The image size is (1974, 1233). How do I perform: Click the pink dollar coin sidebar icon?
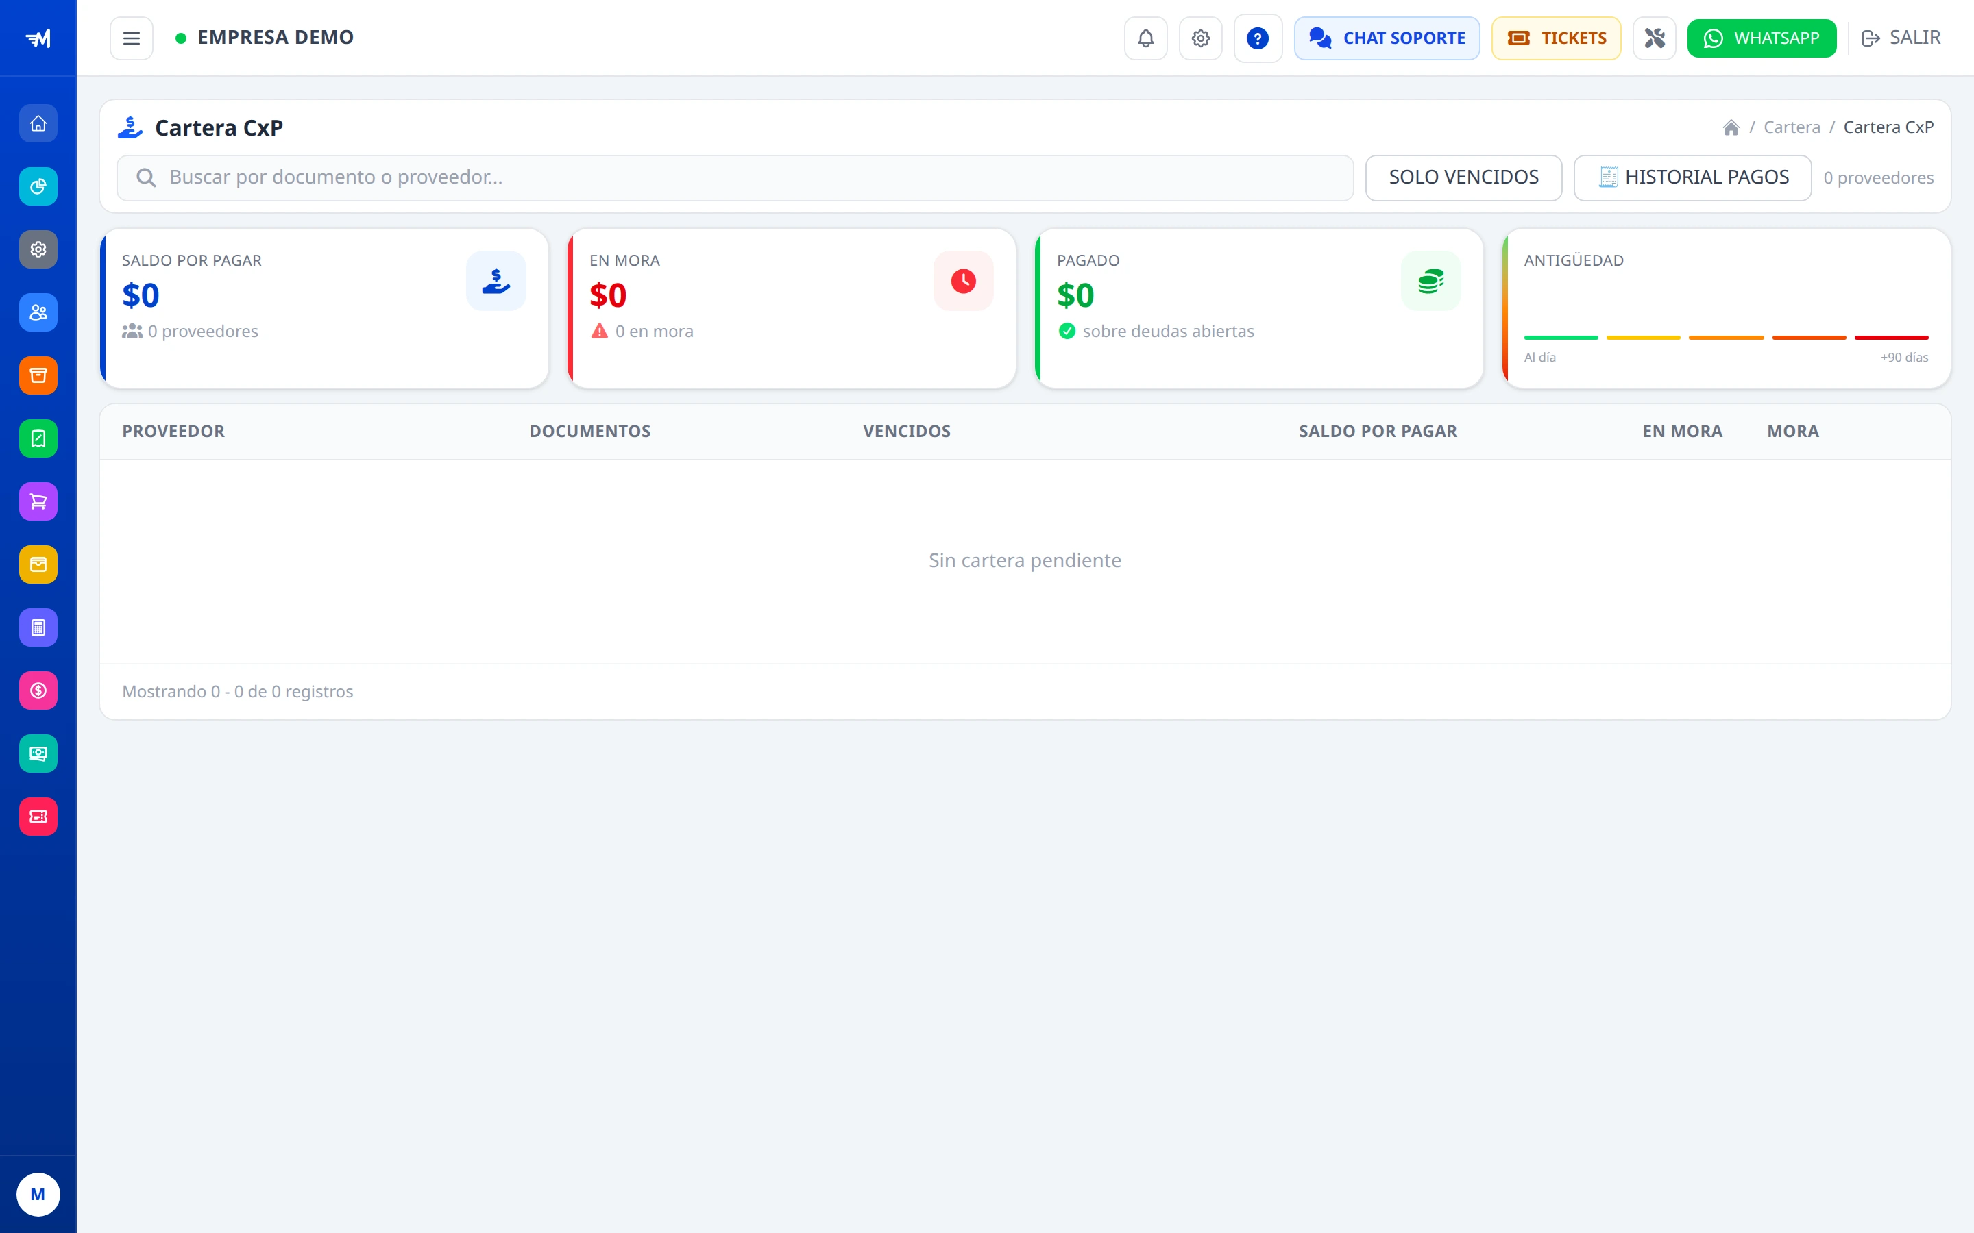pyautogui.click(x=38, y=690)
